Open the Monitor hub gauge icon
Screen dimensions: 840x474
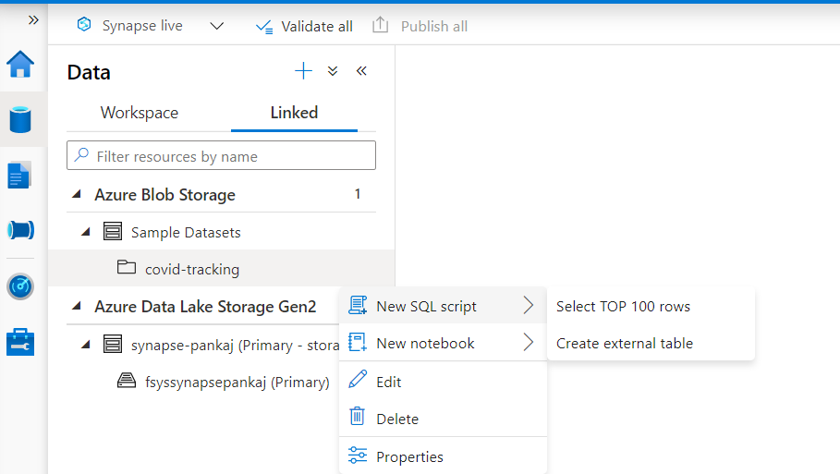coord(20,286)
